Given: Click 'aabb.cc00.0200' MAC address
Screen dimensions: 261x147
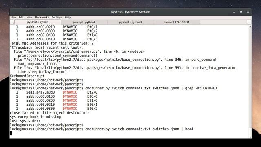Looking at the screenshot, I should click(40, 100).
